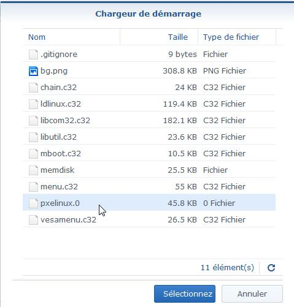Click the bg.png image file icon

33,71
